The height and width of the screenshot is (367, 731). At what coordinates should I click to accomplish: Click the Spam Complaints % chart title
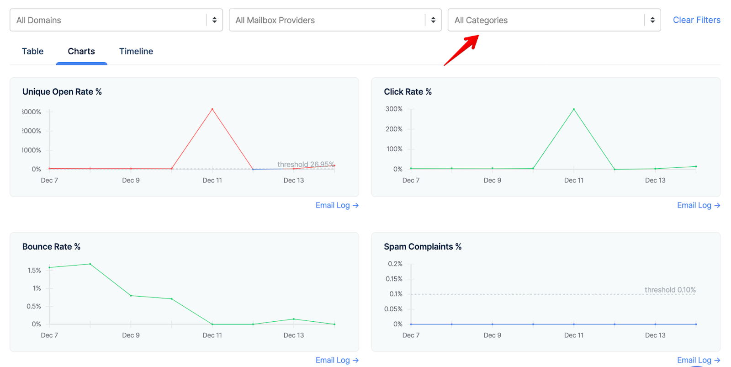[x=423, y=247]
